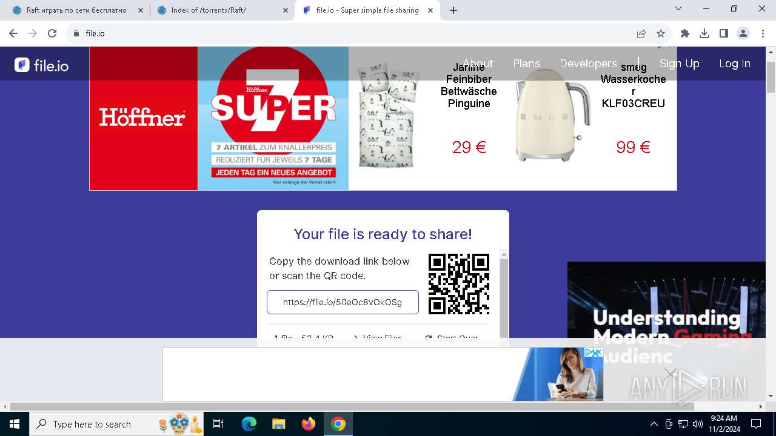
Task: Click the download link field https://file.io/50eOc8vOkOSg
Action: (343, 302)
